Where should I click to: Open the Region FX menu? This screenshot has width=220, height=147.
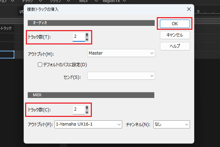(x=111, y=1)
